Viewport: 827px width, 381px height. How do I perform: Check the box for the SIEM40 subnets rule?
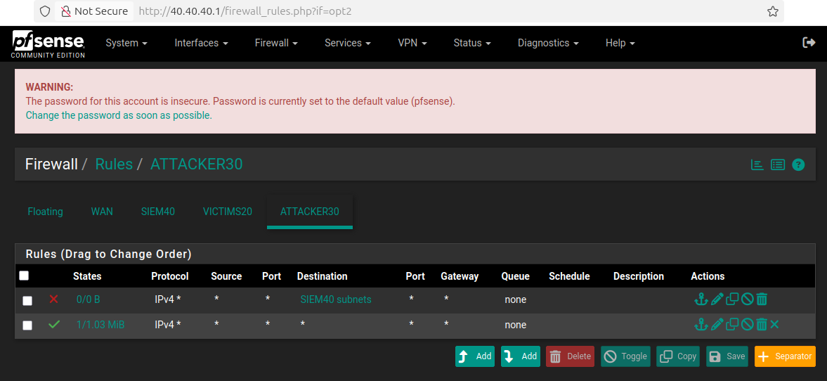27,301
